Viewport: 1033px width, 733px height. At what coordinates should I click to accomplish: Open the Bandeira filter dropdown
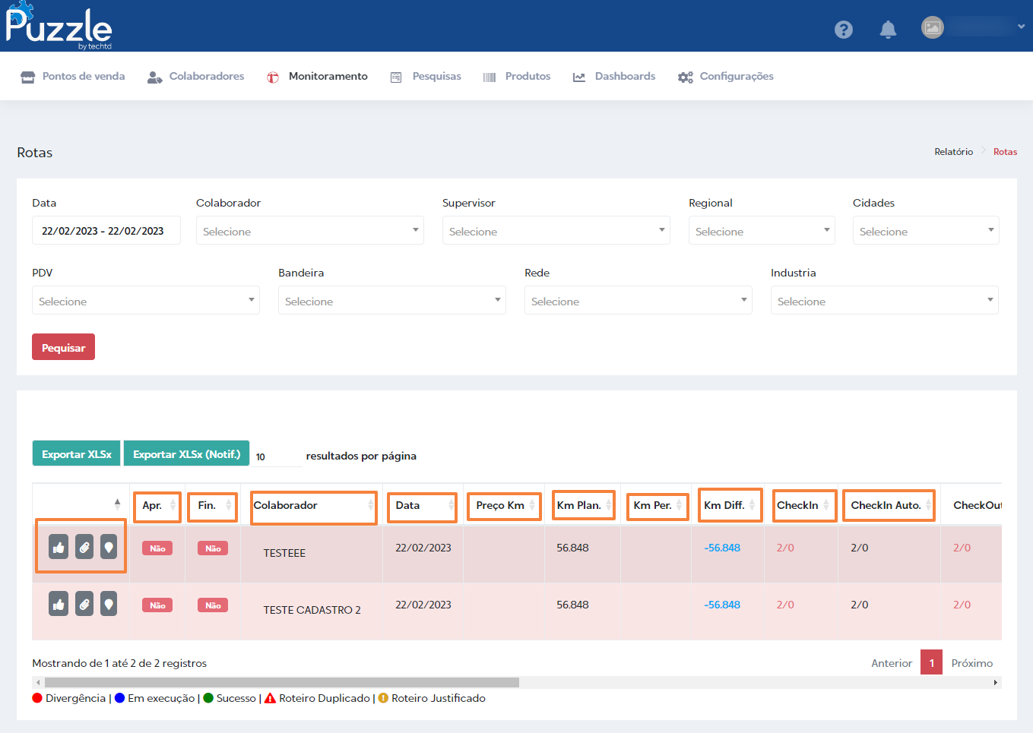pyautogui.click(x=392, y=300)
